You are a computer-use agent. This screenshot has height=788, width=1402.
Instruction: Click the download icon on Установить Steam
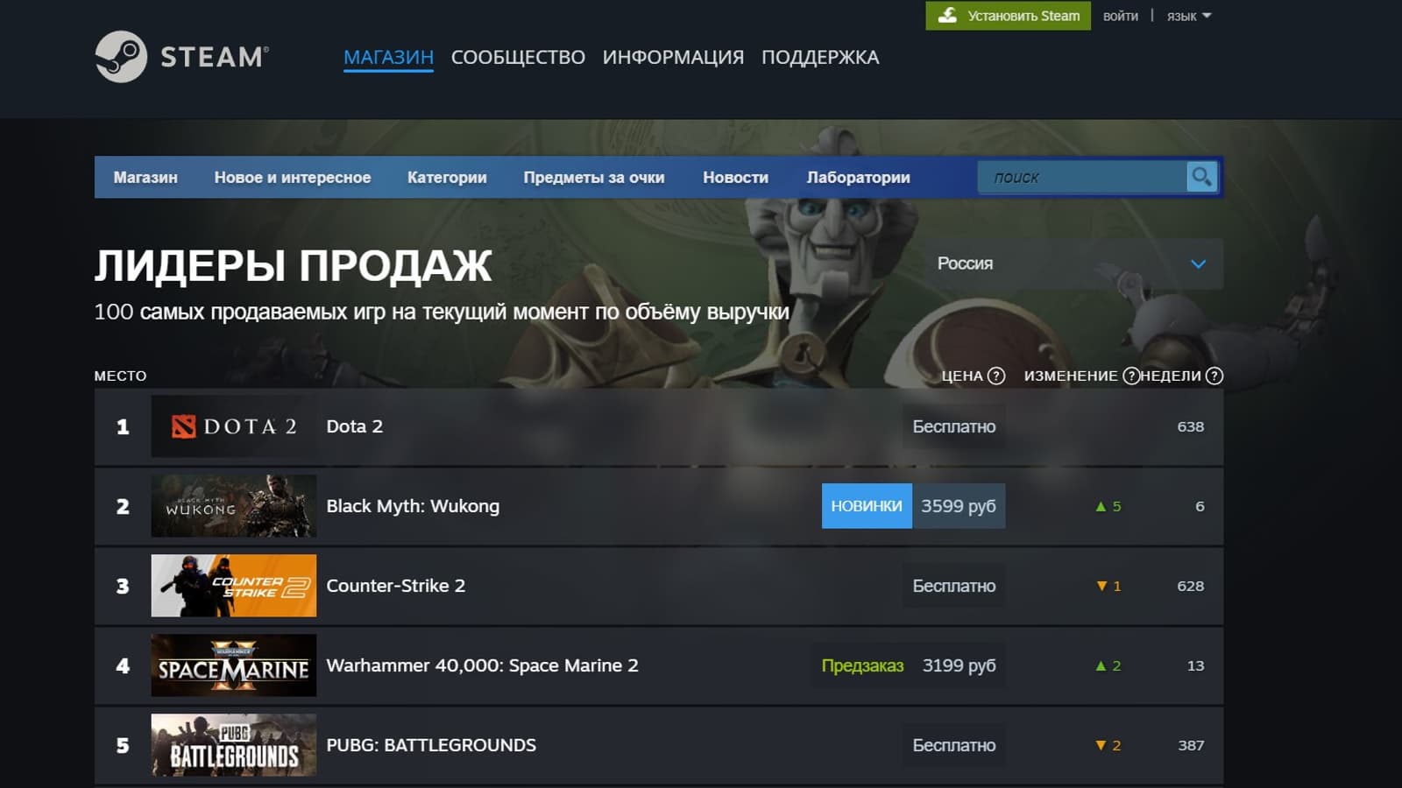click(947, 16)
